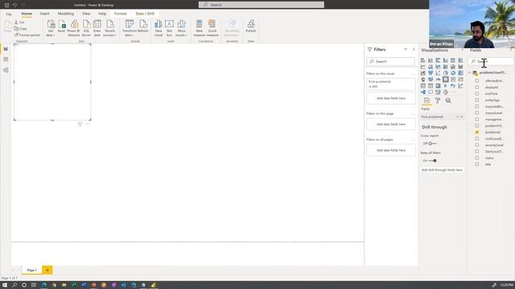The height and width of the screenshot is (289, 515).
Task: Open the First problemId filter card
Action: click(x=391, y=83)
